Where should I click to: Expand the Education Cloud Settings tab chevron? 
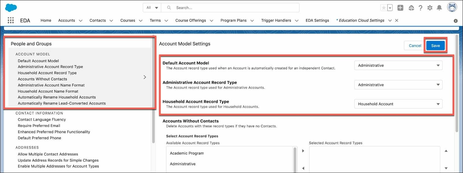pyautogui.click(x=390, y=21)
